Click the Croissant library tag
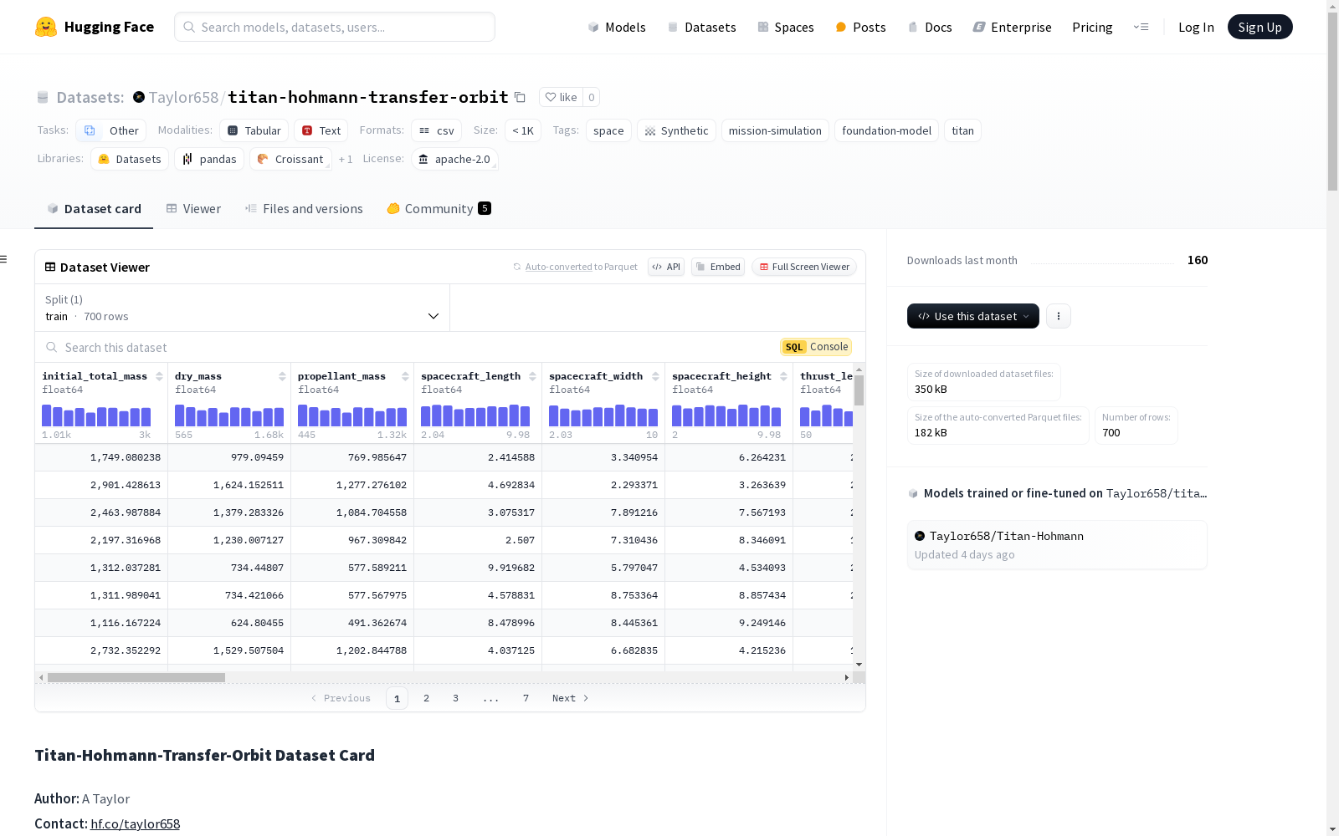This screenshot has width=1339, height=836. coord(290,159)
